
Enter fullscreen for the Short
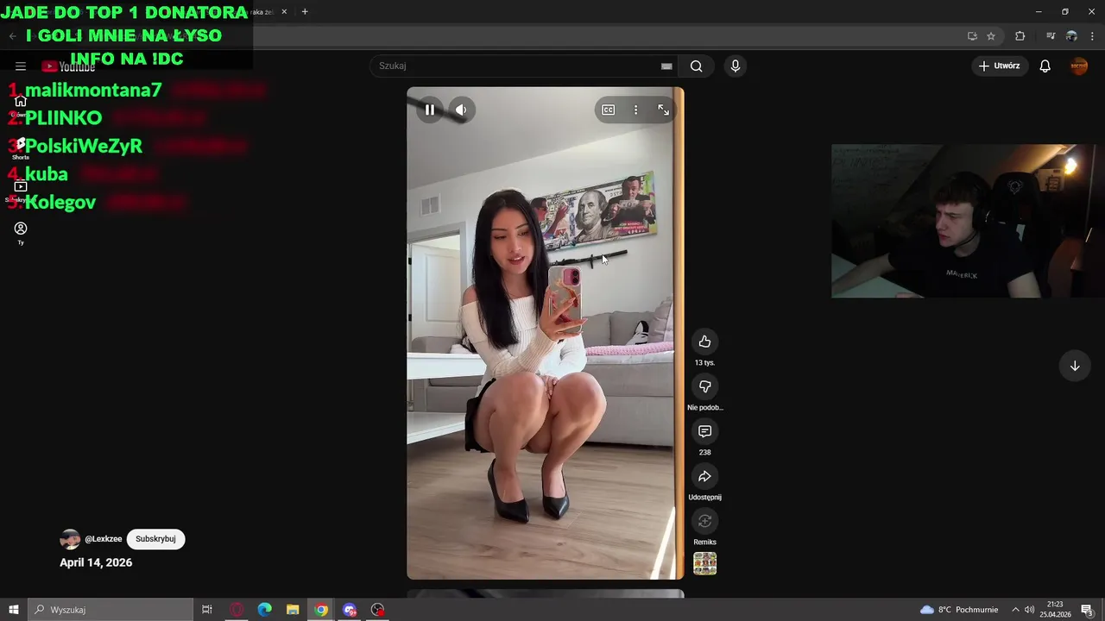tap(663, 110)
